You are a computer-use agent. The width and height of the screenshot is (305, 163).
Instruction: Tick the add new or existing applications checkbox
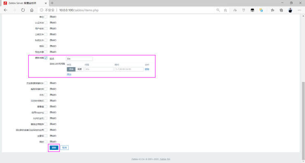[46, 130]
